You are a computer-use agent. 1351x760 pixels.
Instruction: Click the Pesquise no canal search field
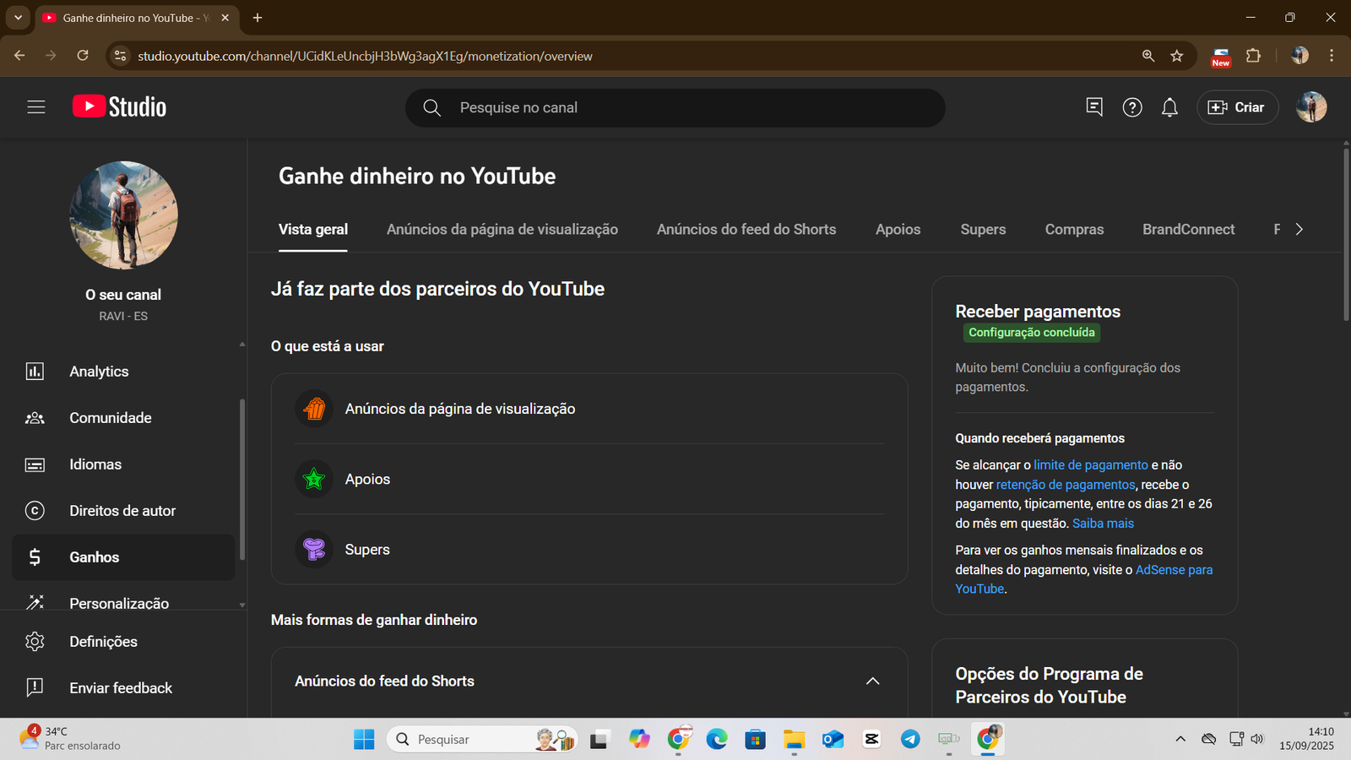coord(675,108)
